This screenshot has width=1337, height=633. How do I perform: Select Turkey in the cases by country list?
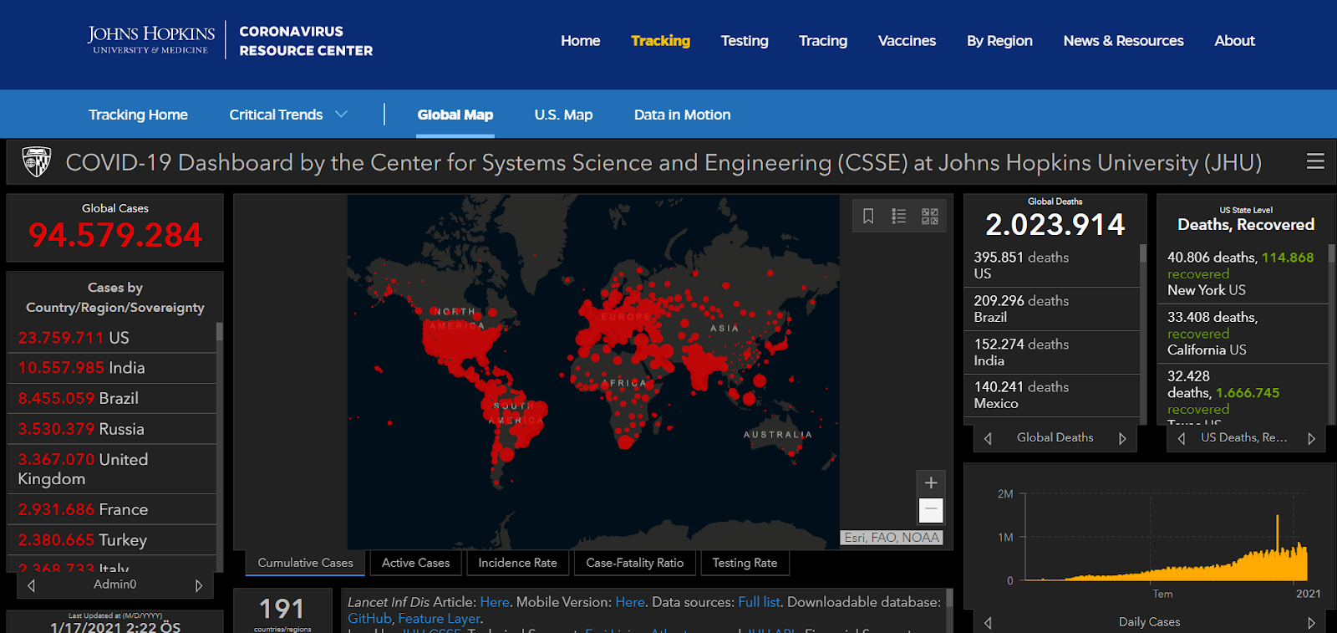(112, 540)
